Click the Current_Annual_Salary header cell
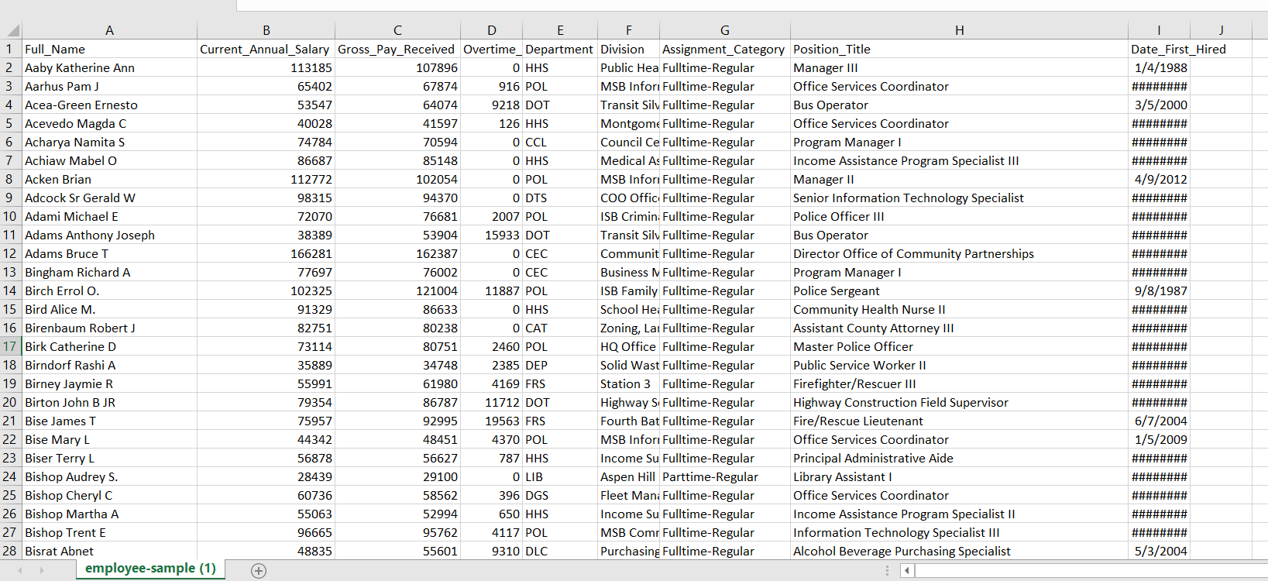Viewport: 1268px width, 581px height. tap(266, 49)
